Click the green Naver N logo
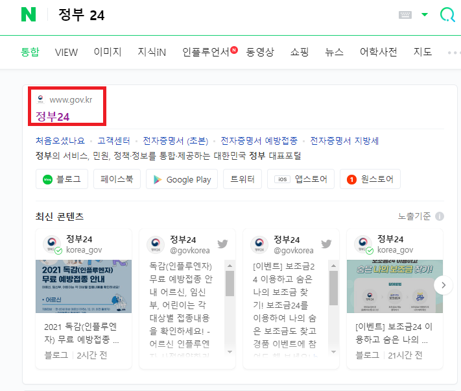The width and height of the screenshot is (461, 391). [x=29, y=14]
